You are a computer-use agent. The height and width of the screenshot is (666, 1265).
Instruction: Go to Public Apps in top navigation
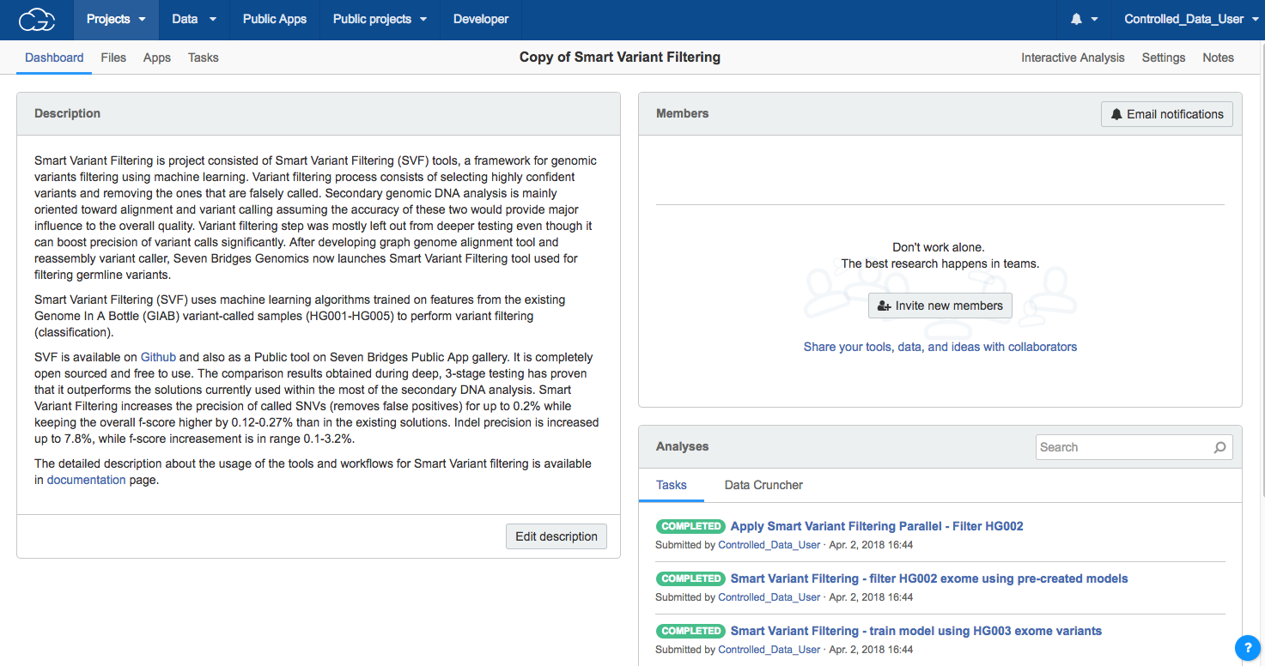click(x=275, y=19)
